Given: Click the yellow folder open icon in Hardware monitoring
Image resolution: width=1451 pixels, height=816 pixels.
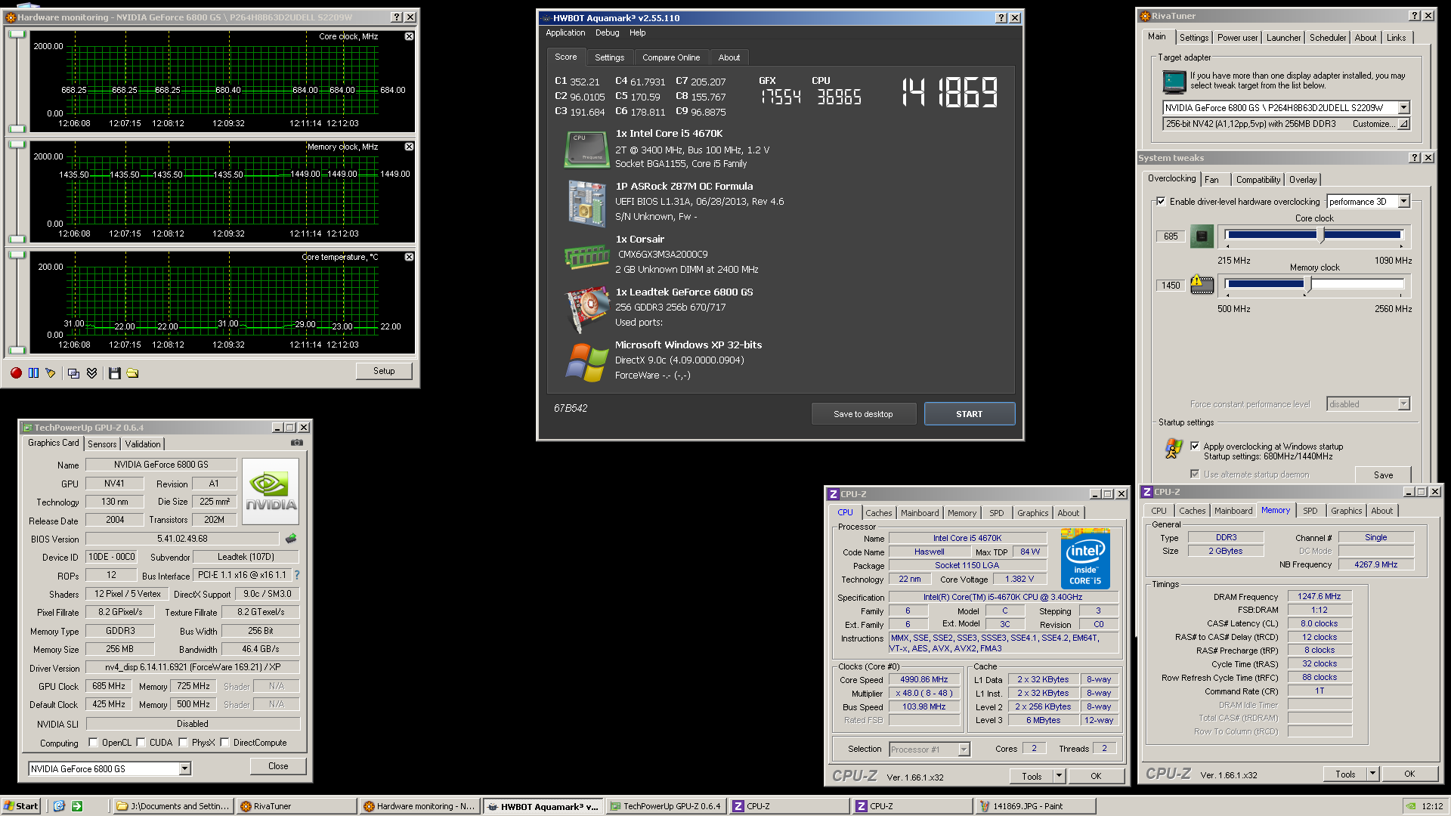Looking at the screenshot, I should pyautogui.click(x=132, y=373).
